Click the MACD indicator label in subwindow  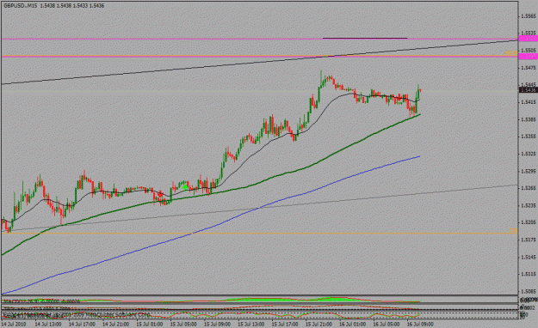pos(41,301)
